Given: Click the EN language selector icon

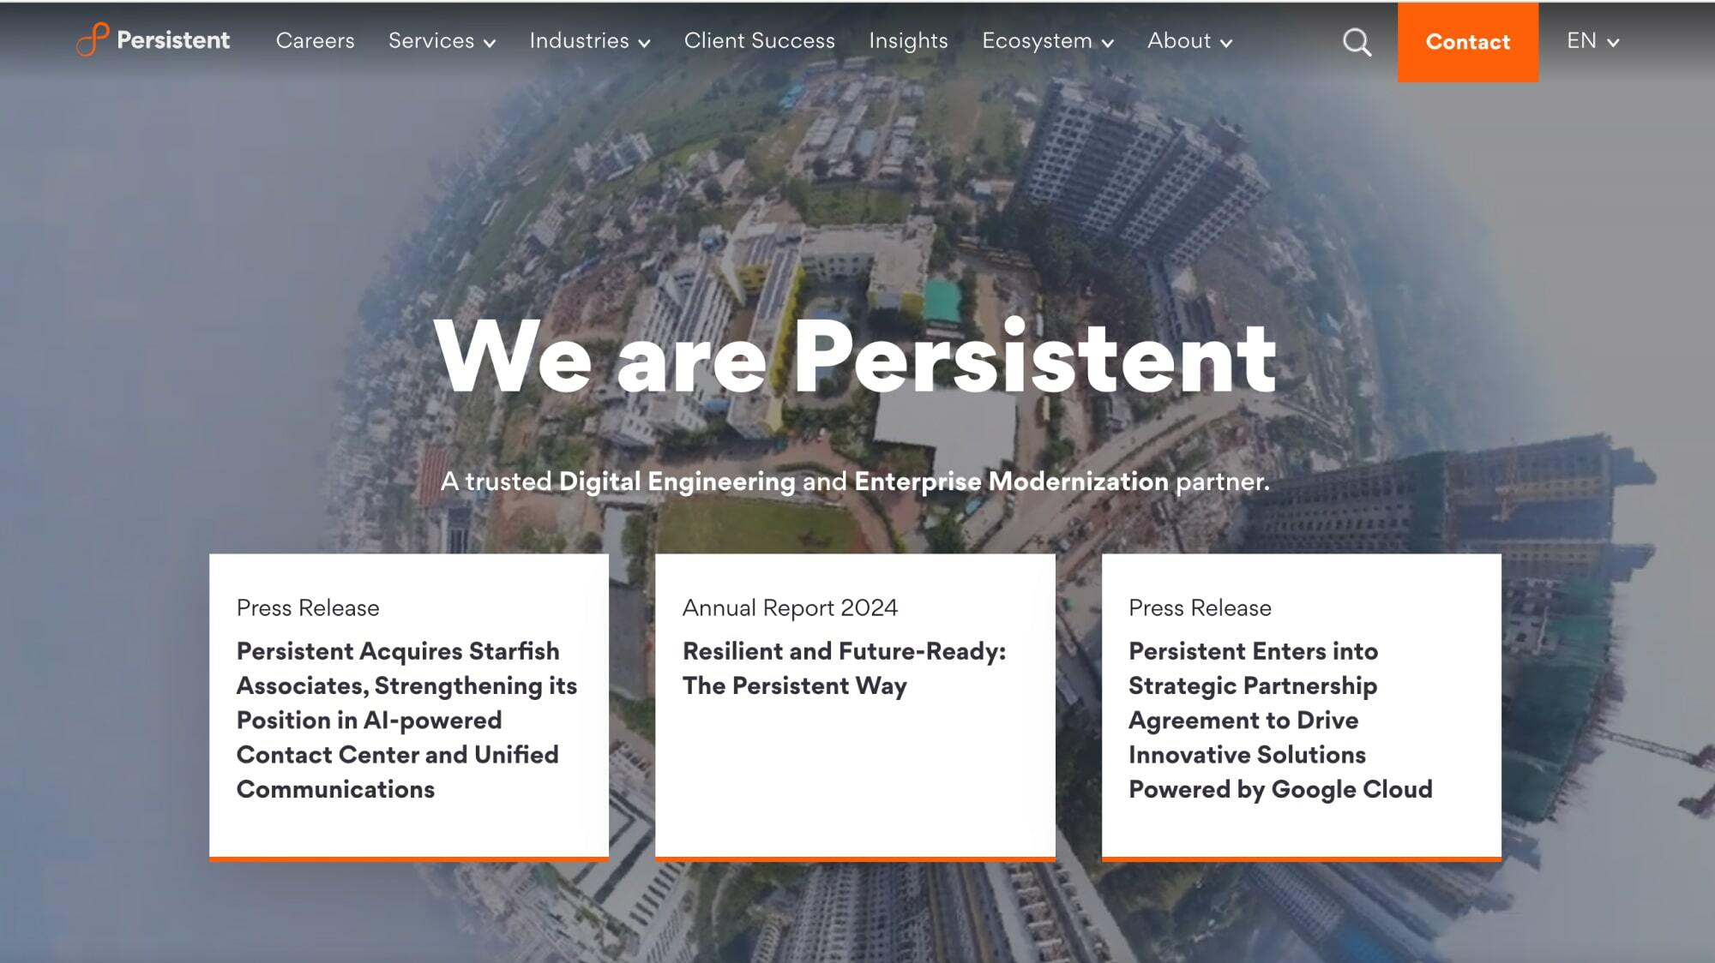Looking at the screenshot, I should tap(1592, 42).
